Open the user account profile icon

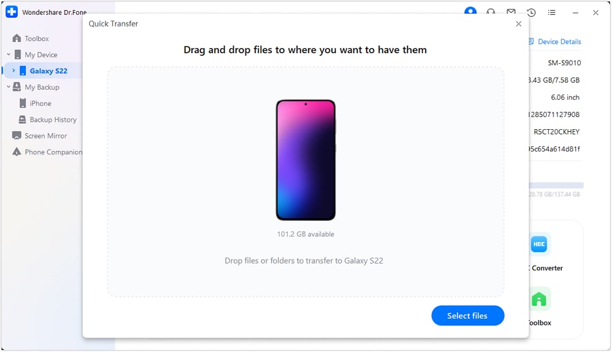(x=471, y=11)
